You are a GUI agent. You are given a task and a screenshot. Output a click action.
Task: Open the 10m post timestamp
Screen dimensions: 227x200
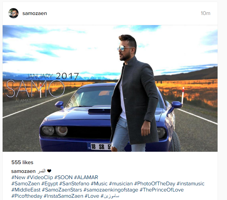206,13
